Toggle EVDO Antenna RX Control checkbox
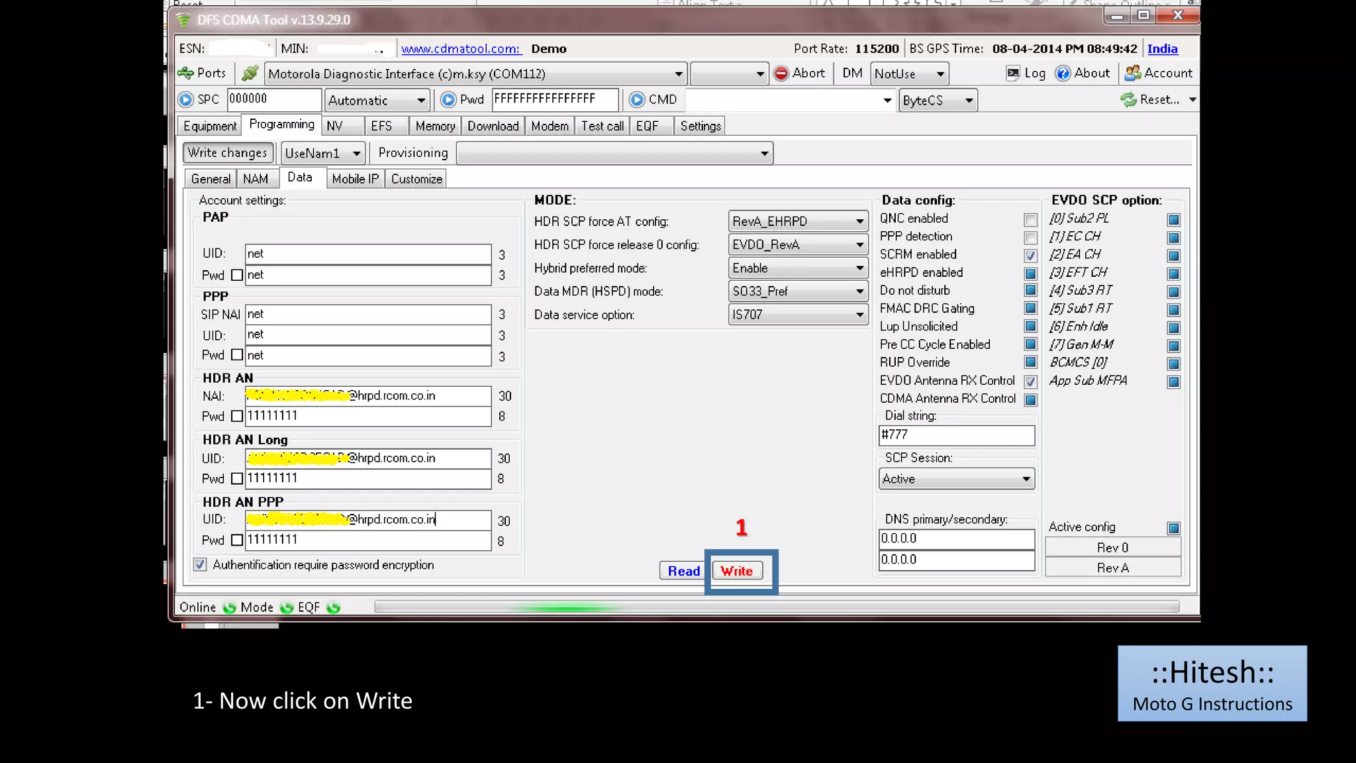1356x763 pixels. (1030, 381)
